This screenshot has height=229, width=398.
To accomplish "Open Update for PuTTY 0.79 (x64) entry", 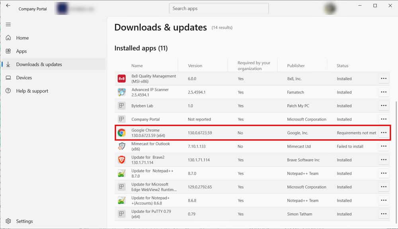I will click(x=151, y=214).
